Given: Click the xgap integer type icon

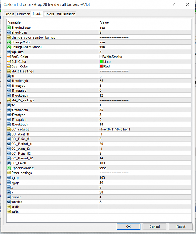Looking at the screenshot, I should [x=9, y=178].
